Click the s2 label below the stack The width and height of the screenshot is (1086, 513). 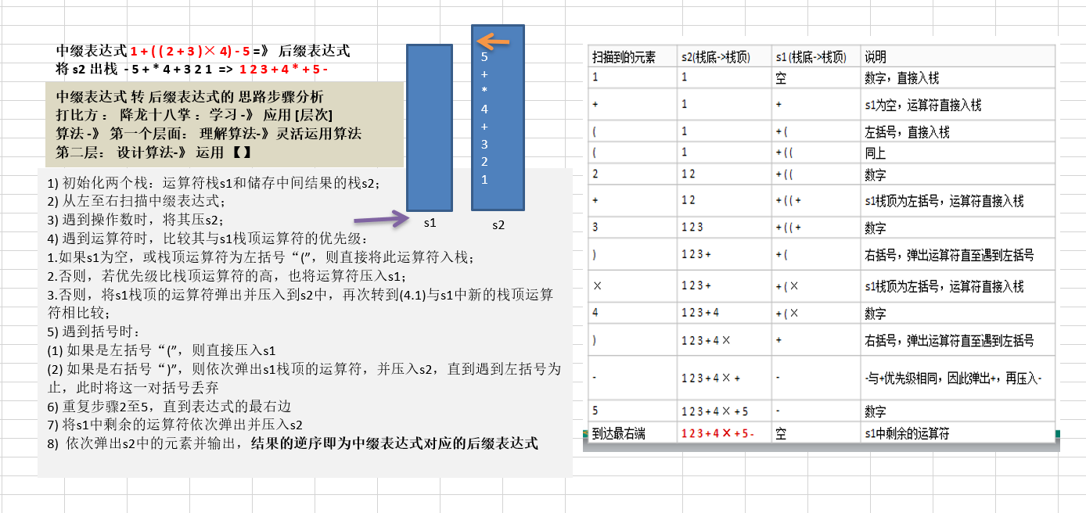[498, 225]
